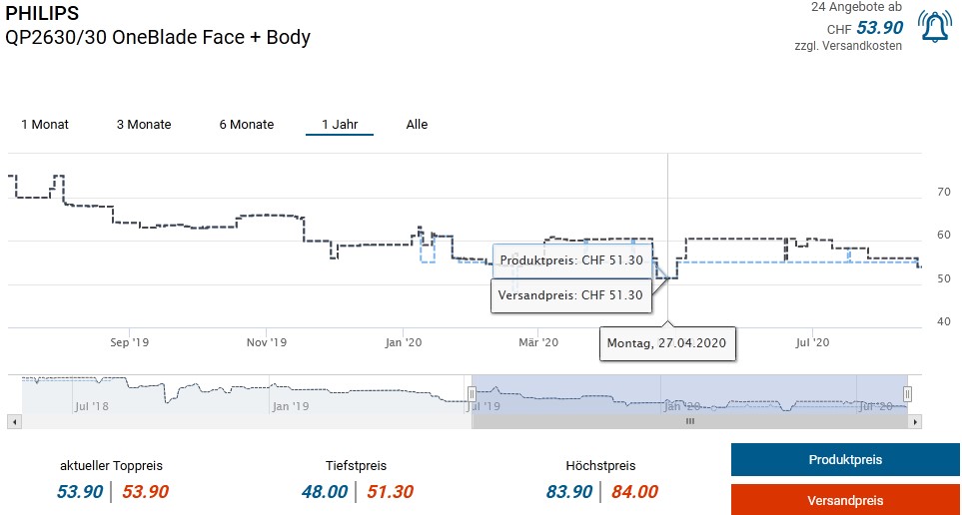This screenshot has height=515, width=962.
Task: Toggle the Produktpreis series button
Action: point(845,460)
